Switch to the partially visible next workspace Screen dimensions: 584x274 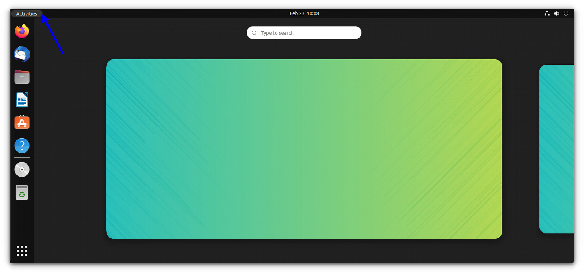pyautogui.click(x=557, y=149)
